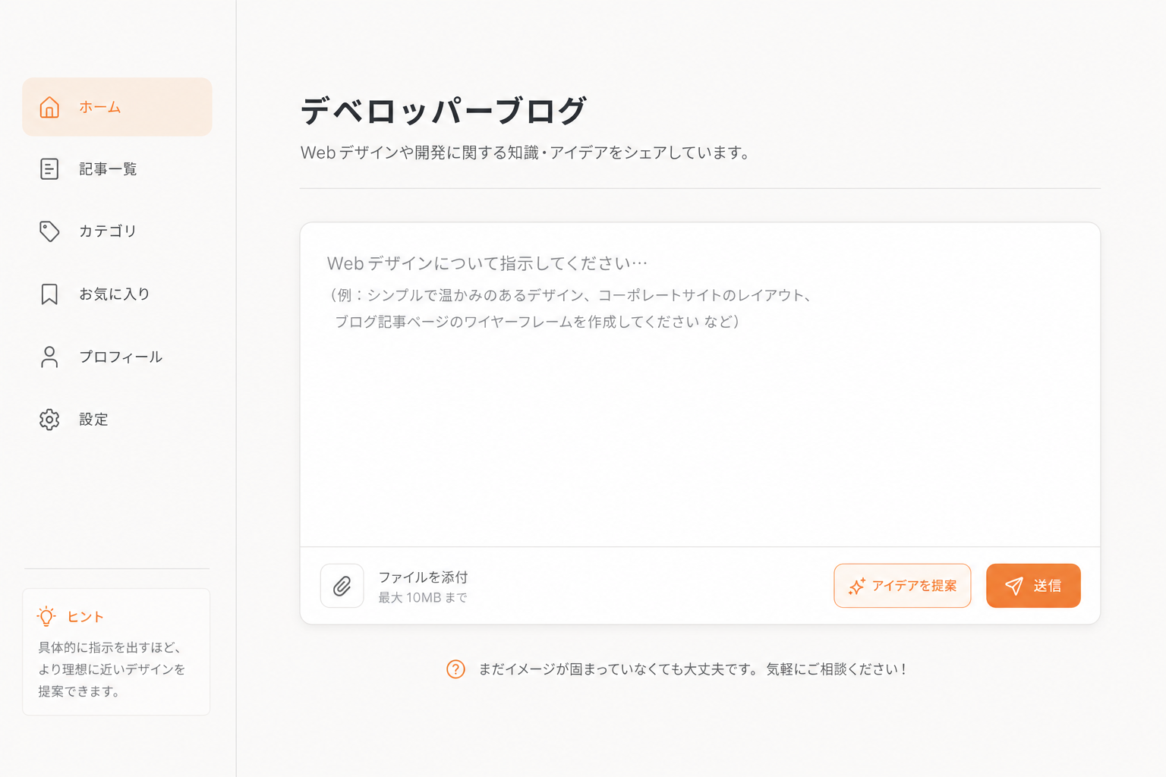Open 記事一覧 from the sidebar
The image size is (1166, 777).
(107, 169)
